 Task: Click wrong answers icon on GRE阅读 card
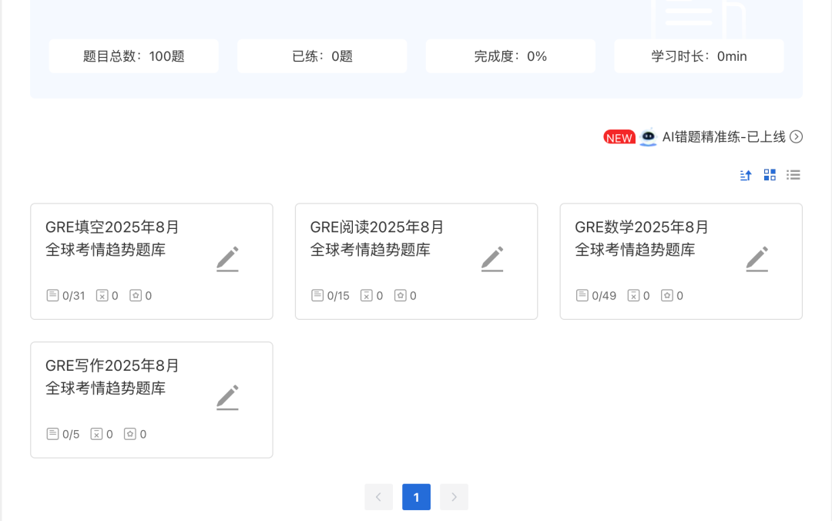(x=367, y=295)
